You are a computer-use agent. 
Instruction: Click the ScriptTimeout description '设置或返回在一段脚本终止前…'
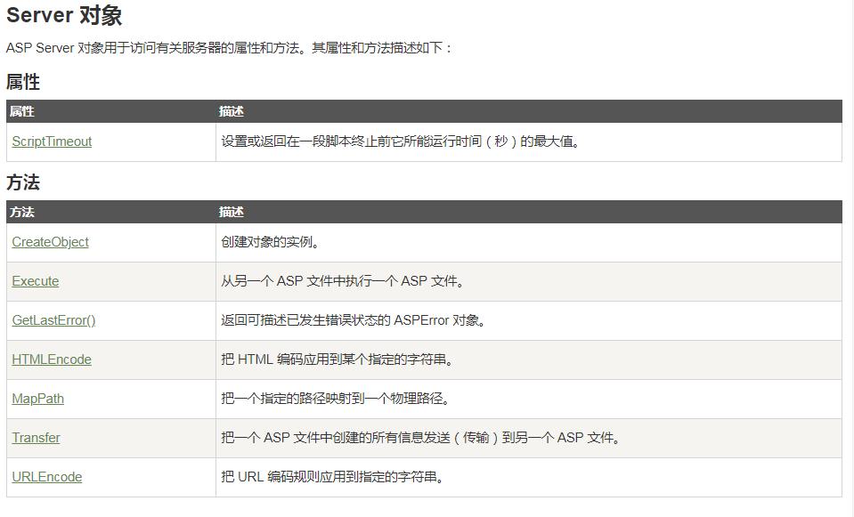(x=402, y=141)
